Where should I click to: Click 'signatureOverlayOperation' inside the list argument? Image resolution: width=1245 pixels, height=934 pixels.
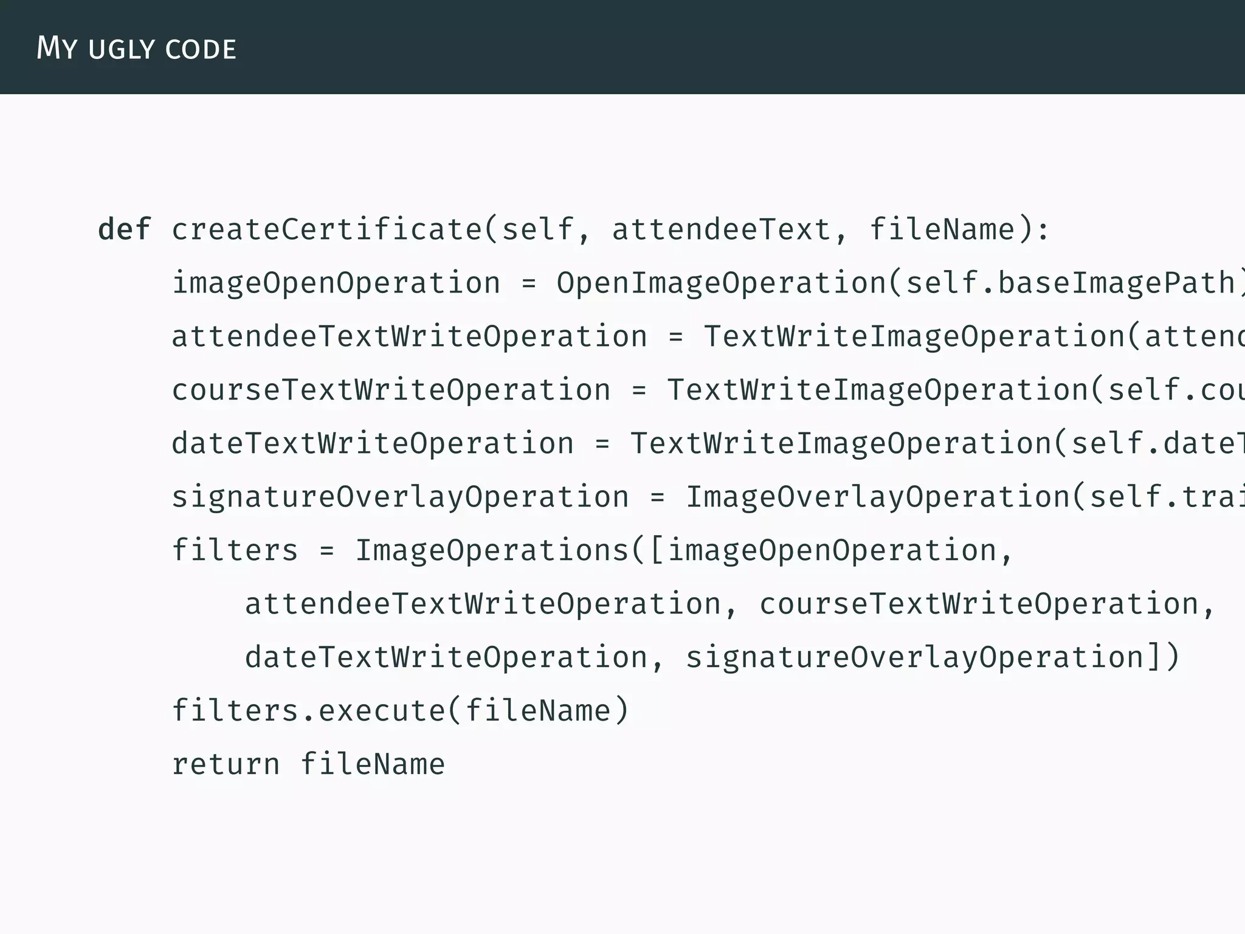915,658
